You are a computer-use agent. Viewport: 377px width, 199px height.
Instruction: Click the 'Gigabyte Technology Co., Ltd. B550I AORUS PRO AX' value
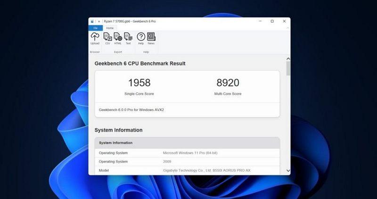point(206,170)
